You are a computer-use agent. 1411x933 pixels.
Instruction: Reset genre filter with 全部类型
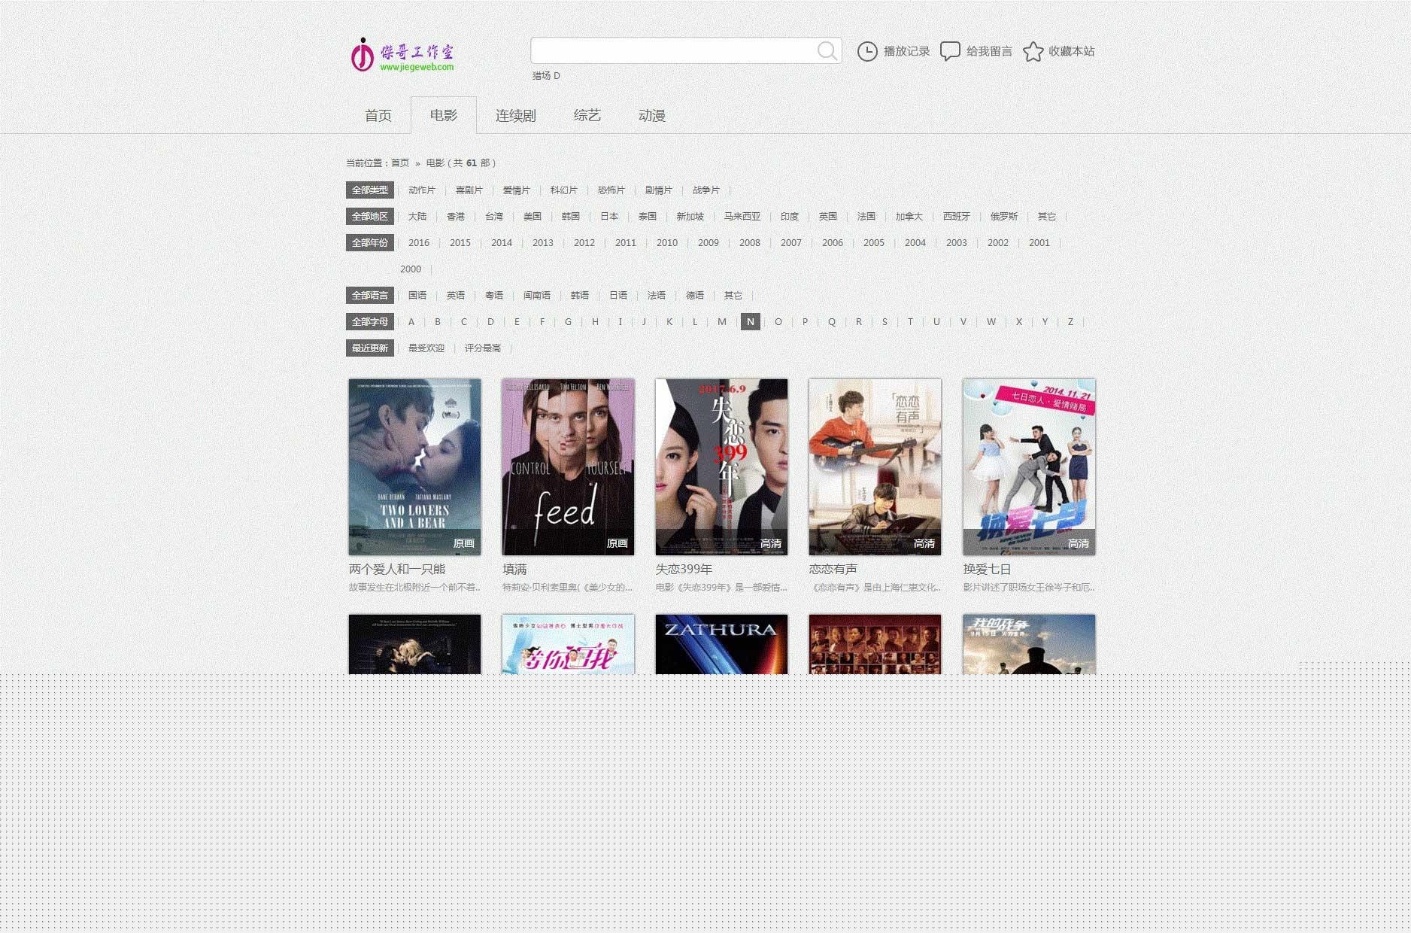click(x=369, y=190)
